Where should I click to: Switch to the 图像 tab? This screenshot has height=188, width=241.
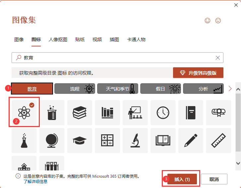(x=19, y=39)
